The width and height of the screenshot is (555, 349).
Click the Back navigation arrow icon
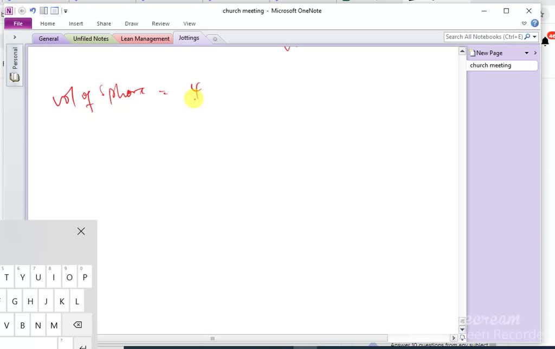(x=22, y=11)
